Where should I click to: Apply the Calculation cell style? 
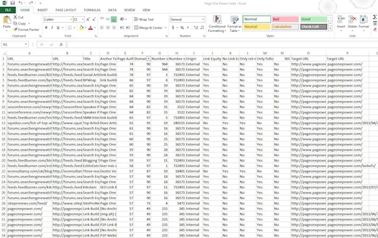click(x=285, y=26)
